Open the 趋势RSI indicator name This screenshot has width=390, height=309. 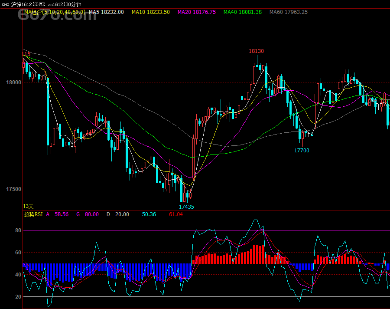pos(33,214)
